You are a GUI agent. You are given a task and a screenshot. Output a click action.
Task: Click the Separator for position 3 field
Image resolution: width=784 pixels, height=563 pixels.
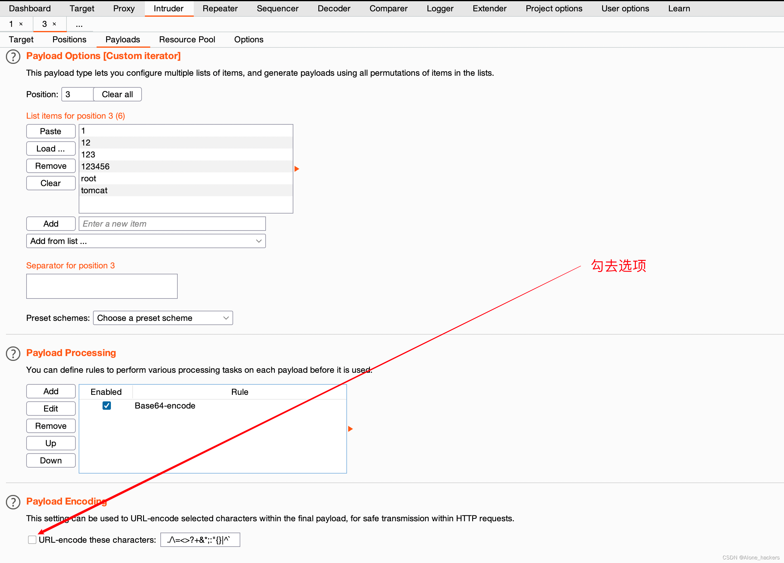(102, 286)
